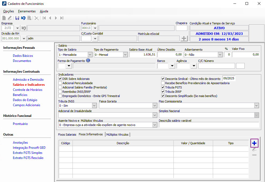
Task: Open C/Custo Contábil dropdown arrow
Action: point(95,38)
